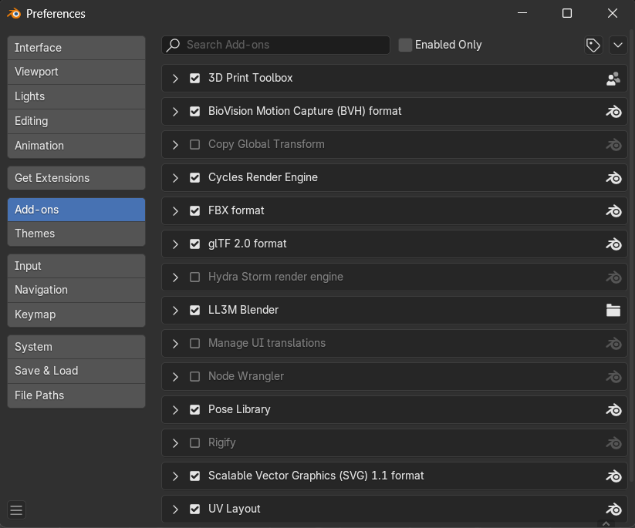Open the hamburger menu at bottom left
Viewport: 635px width, 528px height.
[x=16, y=510]
